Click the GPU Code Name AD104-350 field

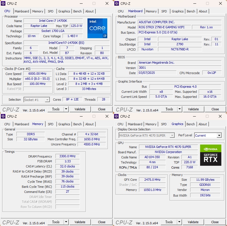coord(152,157)
